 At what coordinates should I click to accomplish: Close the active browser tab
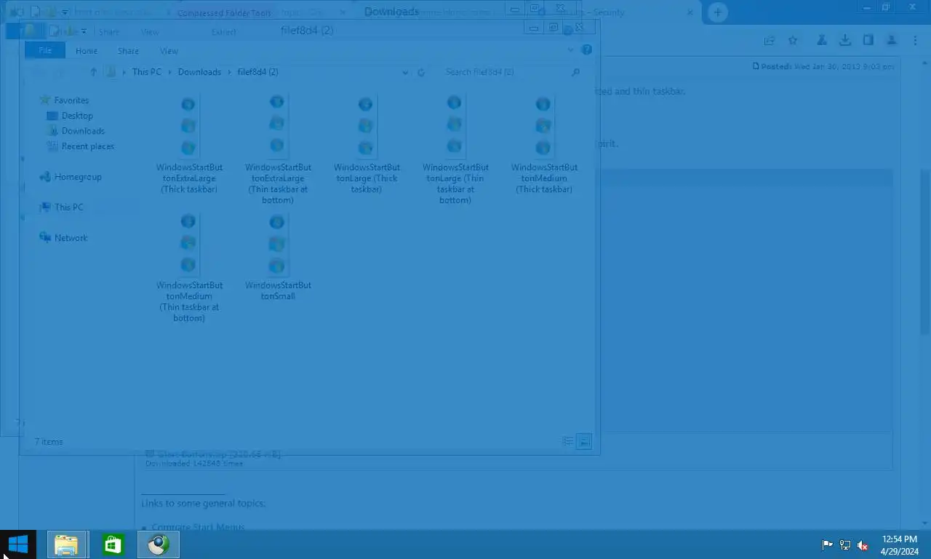(x=690, y=12)
